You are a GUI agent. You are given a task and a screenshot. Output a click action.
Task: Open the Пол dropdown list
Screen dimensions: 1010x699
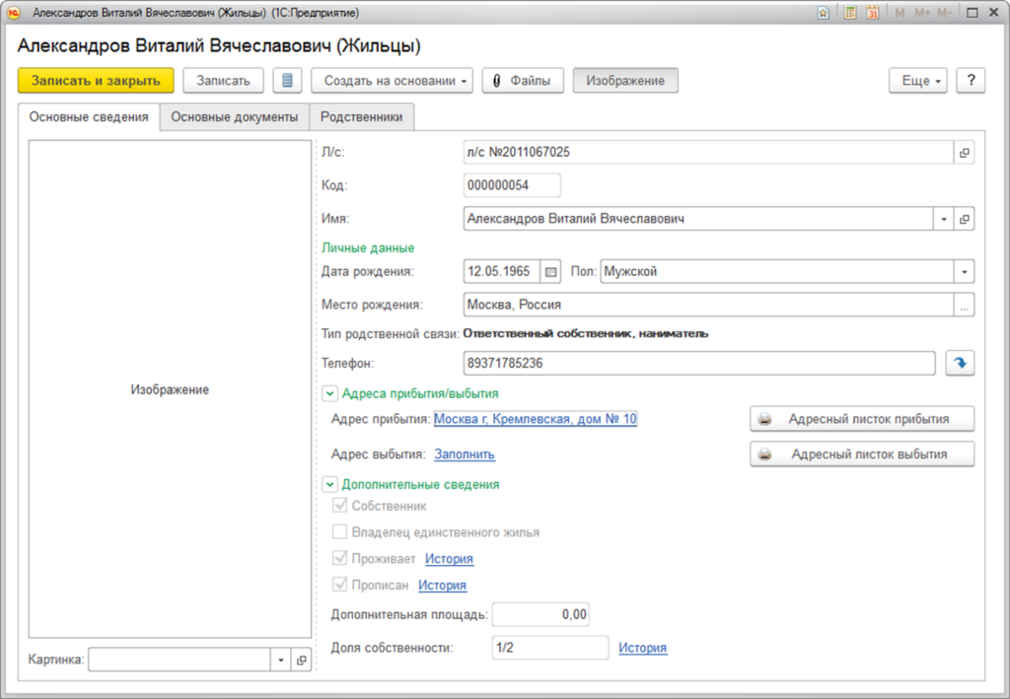[964, 271]
